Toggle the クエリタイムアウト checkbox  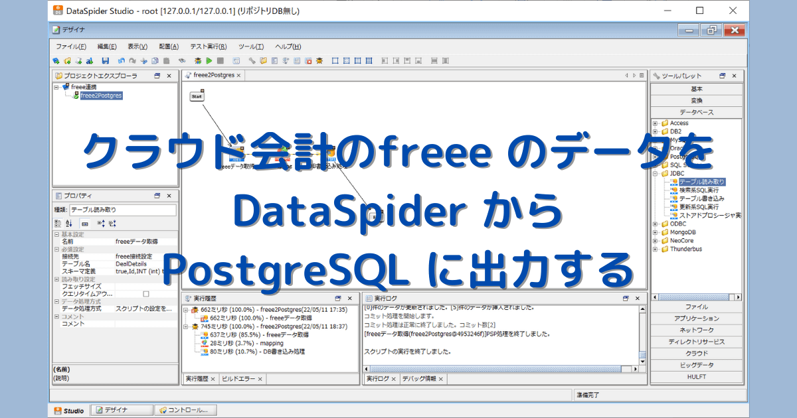tap(146, 293)
